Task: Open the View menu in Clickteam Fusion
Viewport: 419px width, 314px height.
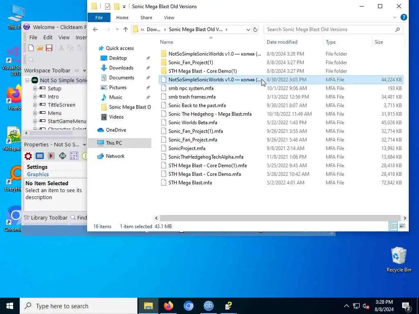Action: click(64, 37)
